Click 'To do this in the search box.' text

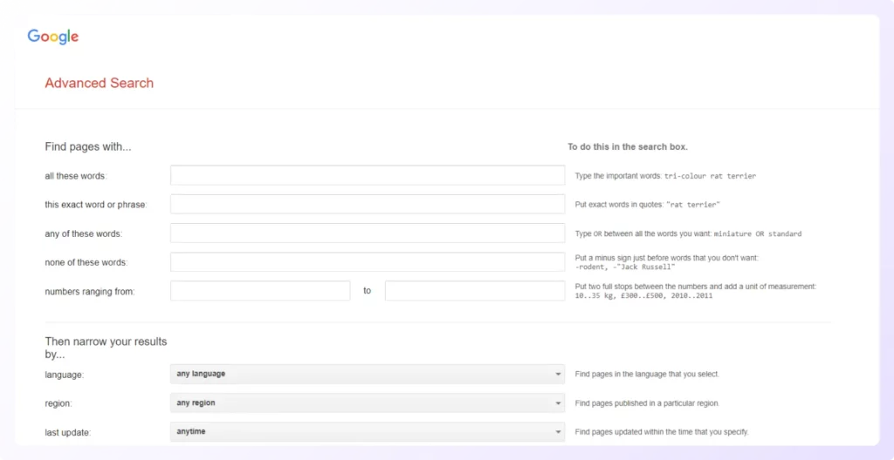(x=628, y=147)
